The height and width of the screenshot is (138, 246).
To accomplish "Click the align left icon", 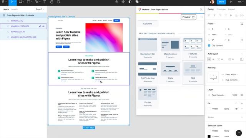I will [x=209, y=15].
